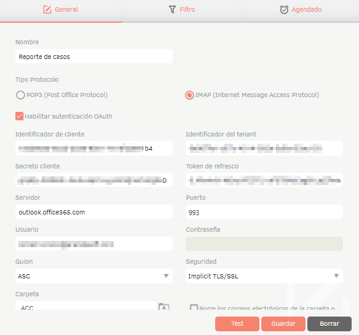Click the Nombre field Reporte de casos
Image resolution: width=359 pixels, height=335 pixels.
click(x=94, y=57)
